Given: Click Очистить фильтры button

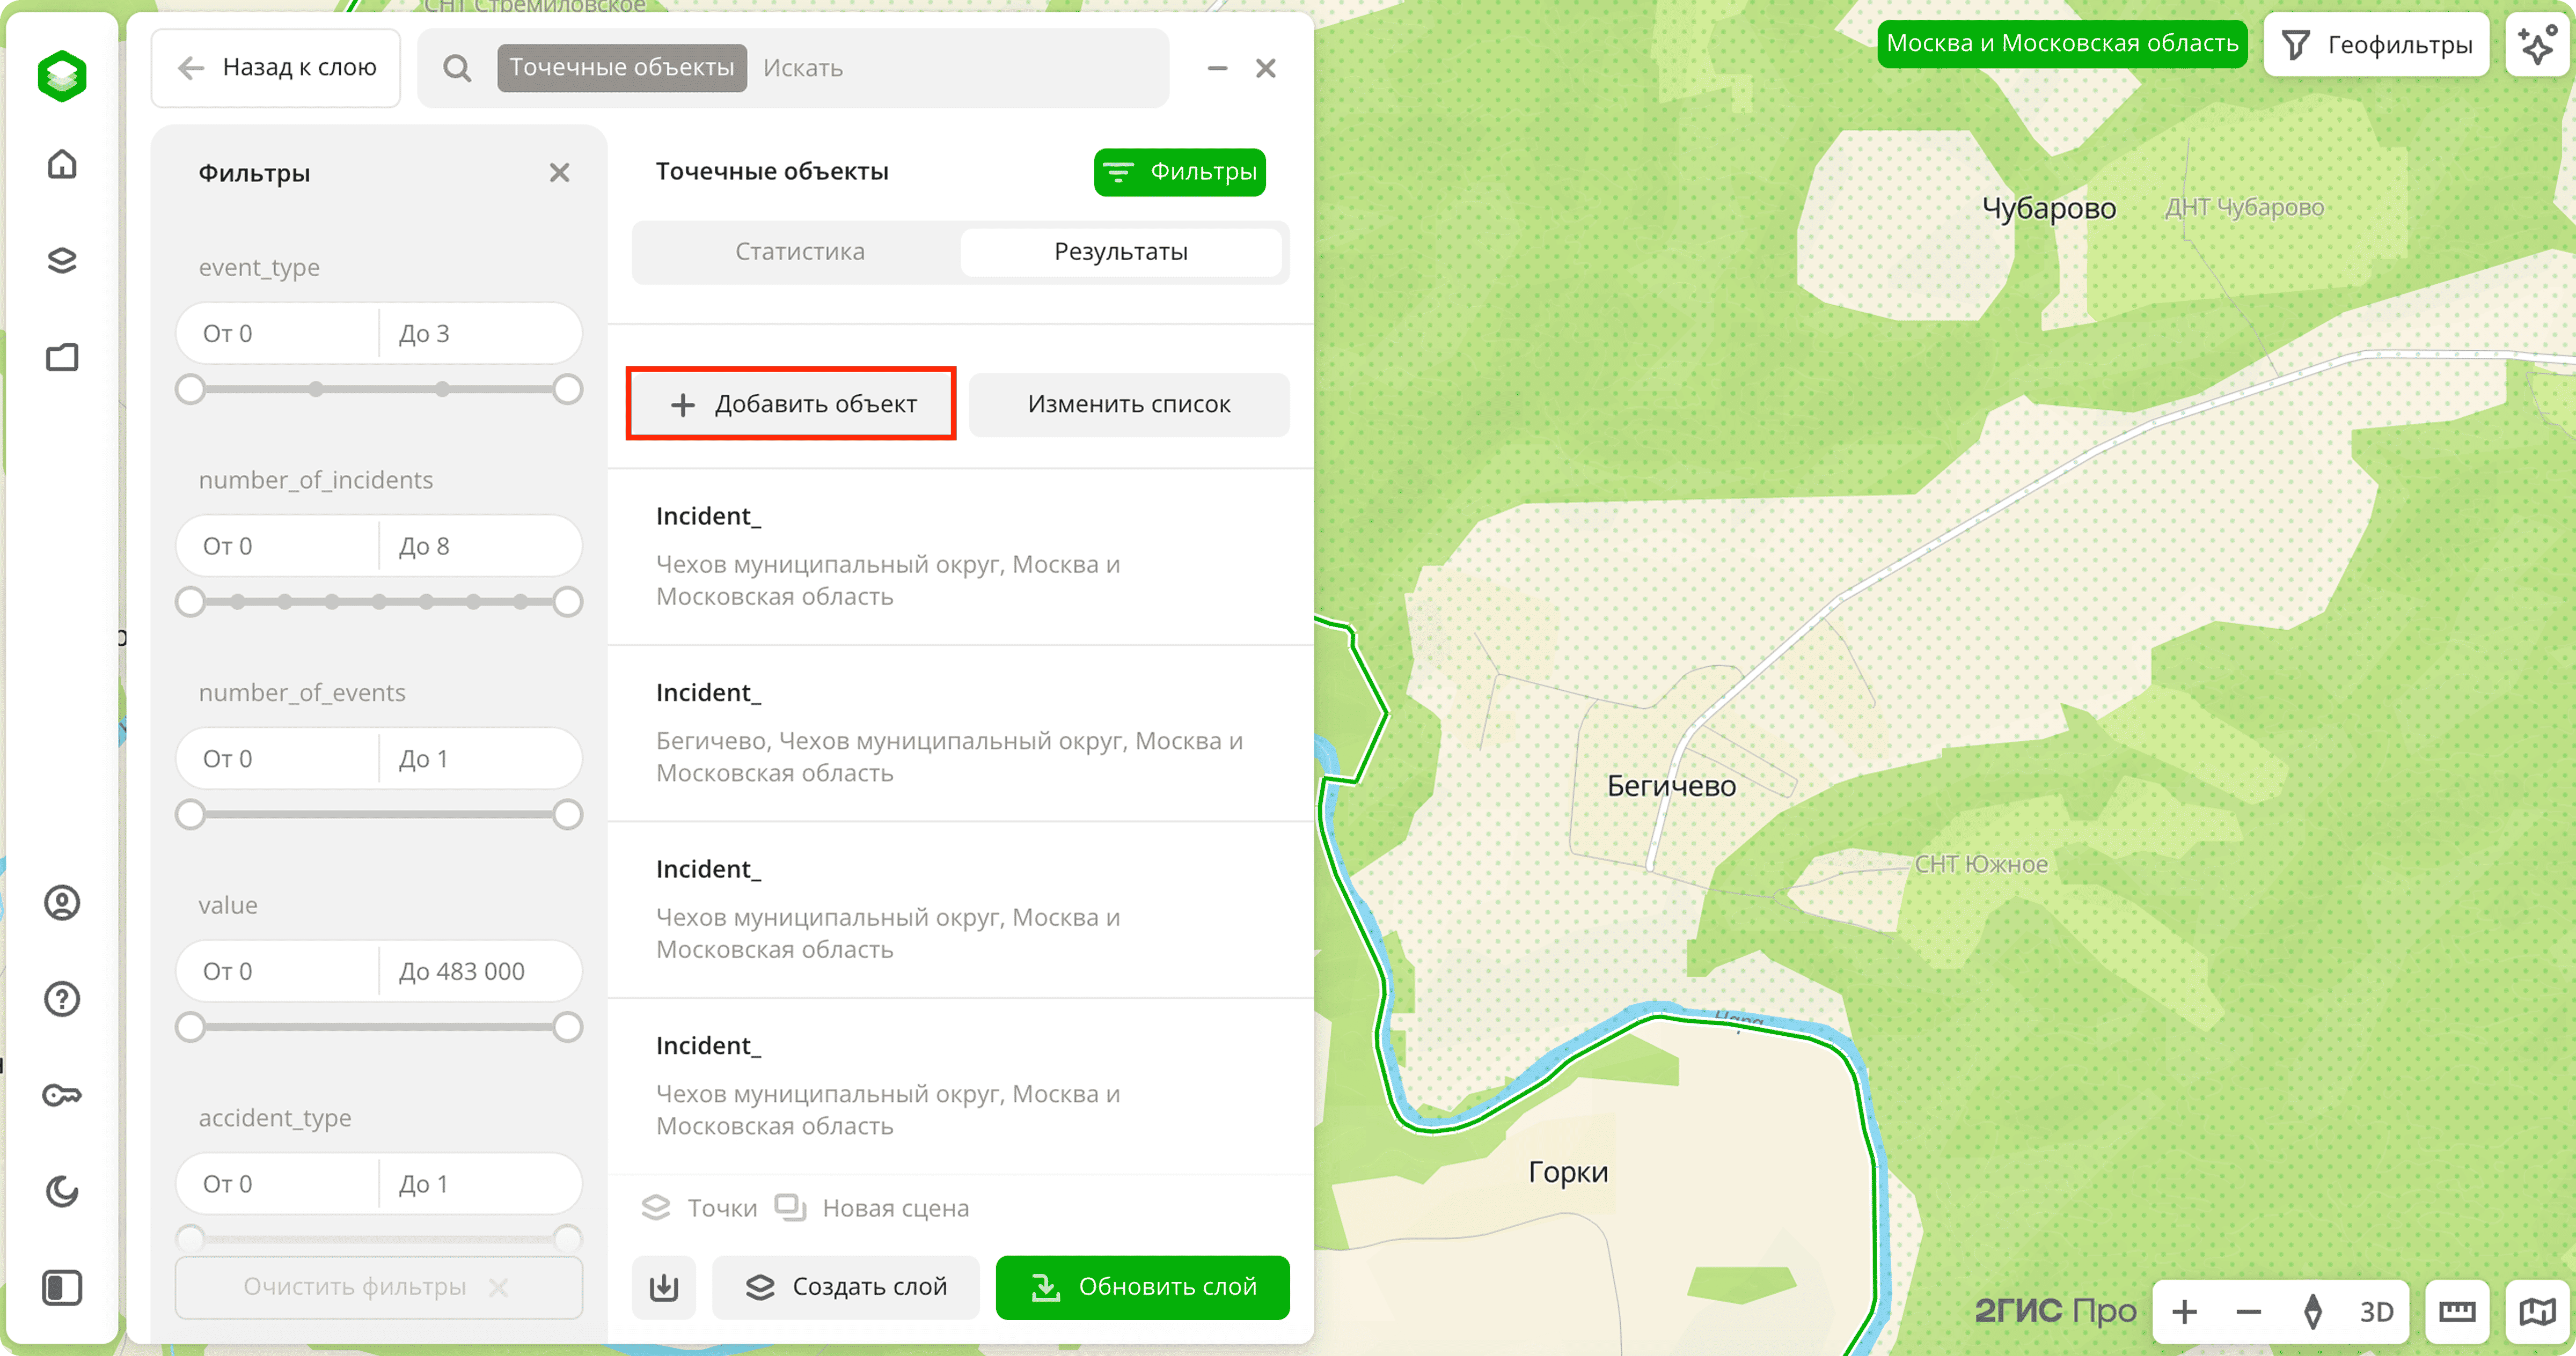Looking at the screenshot, I should tap(378, 1287).
